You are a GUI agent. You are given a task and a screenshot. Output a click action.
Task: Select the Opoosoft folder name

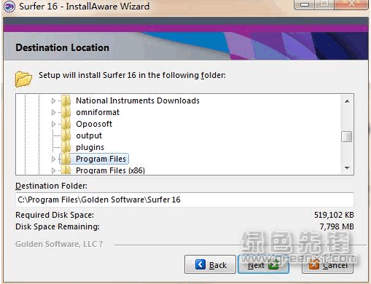click(94, 124)
